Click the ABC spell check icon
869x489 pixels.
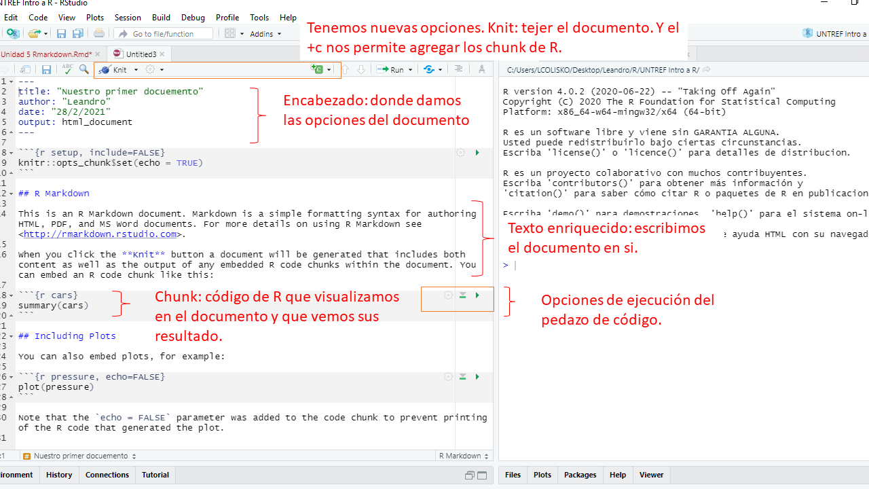68,69
